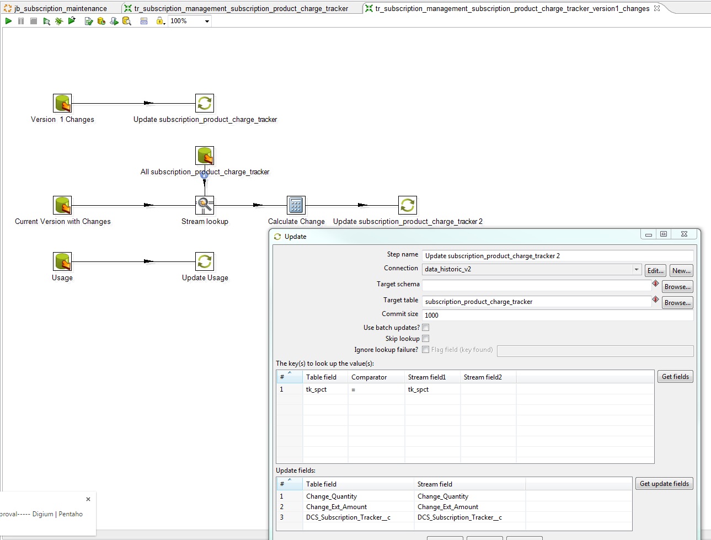The width and height of the screenshot is (711, 540).
Task: Click the Run transformation play icon
Action: 8,21
